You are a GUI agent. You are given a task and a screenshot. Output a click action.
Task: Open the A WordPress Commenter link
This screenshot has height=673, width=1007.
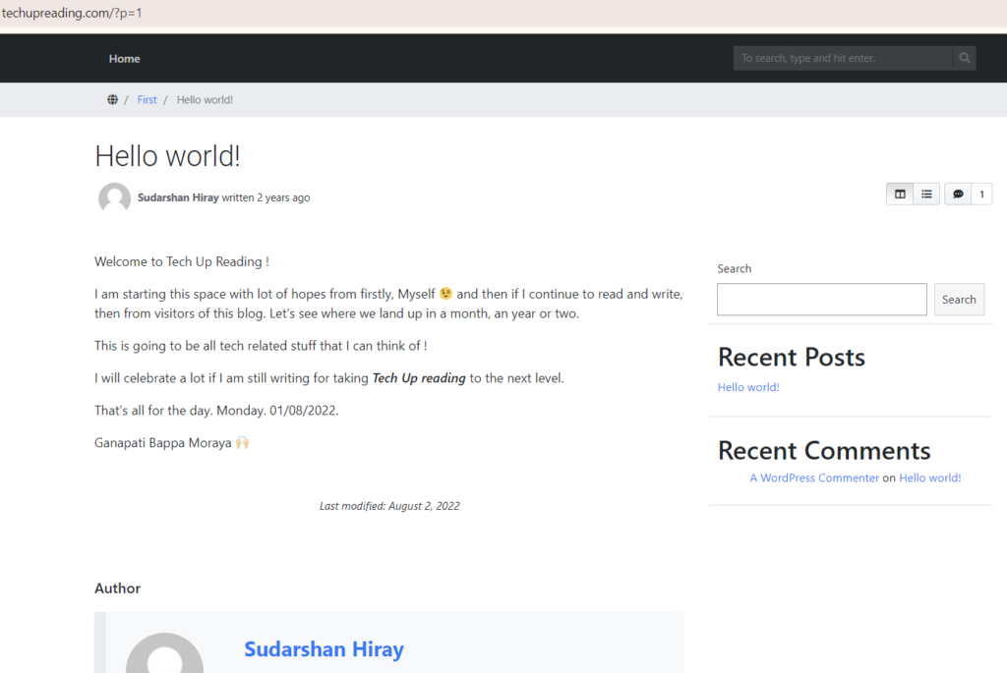(814, 477)
